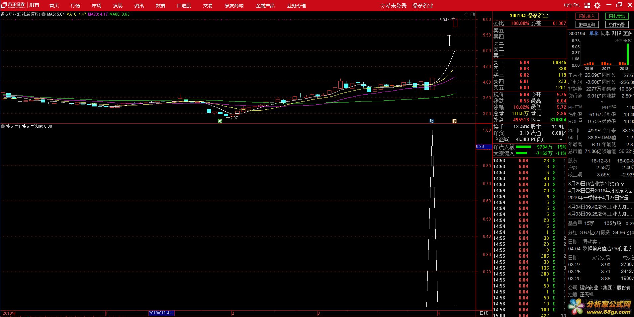The width and height of the screenshot is (634, 317).
Task: Open the 自选股 menu
Action: click(x=184, y=6)
